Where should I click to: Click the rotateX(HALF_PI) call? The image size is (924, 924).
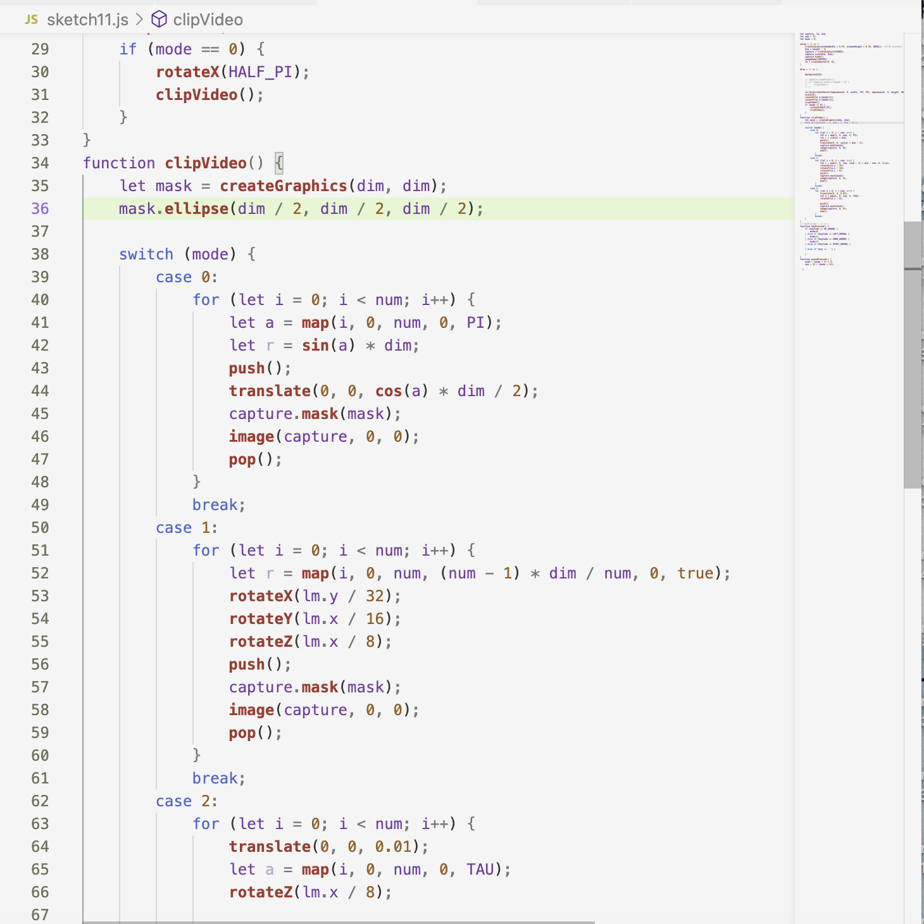231,72
